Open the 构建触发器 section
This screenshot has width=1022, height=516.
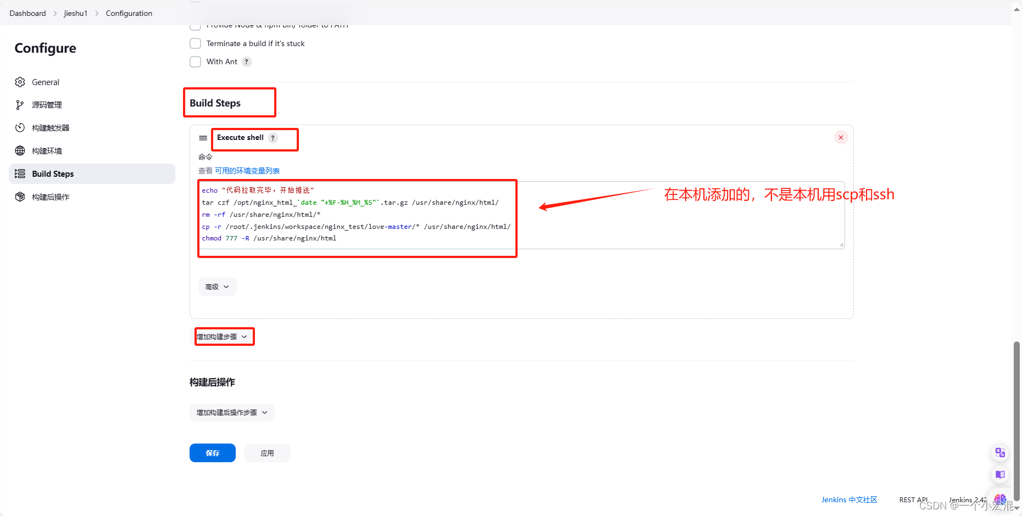tap(50, 127)
